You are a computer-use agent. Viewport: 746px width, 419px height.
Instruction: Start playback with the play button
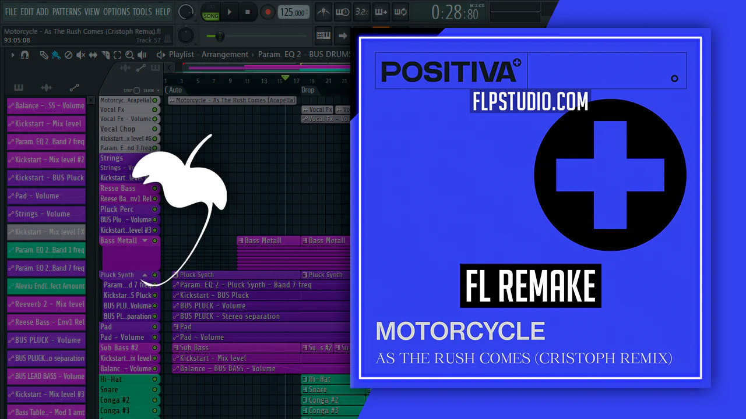(x=229, y=12)
